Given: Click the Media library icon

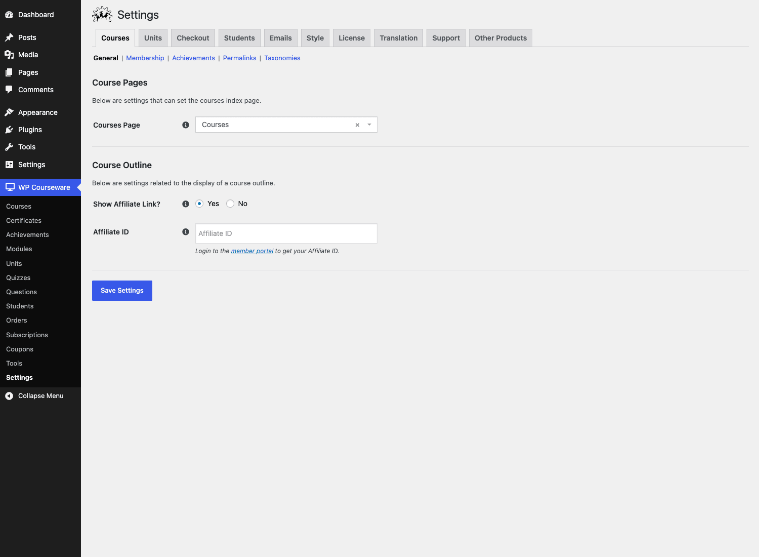Looking at the screenshot, I should pos(9,55).
